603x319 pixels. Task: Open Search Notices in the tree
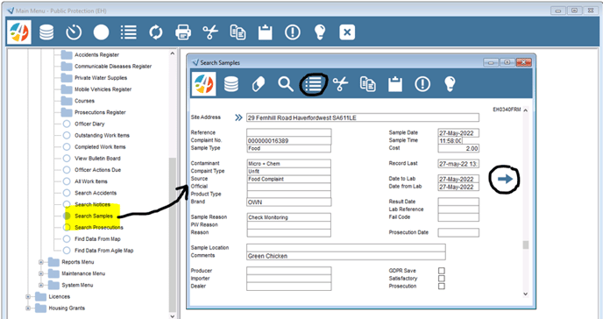[x=92, y=204]
